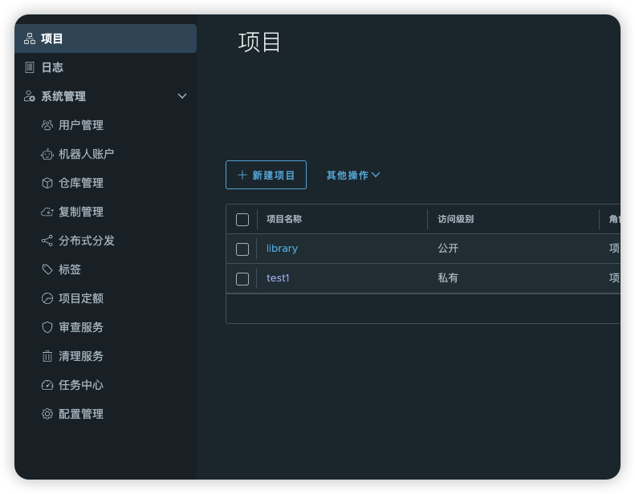Click the robot icon for 机器人账户
Viewport: 635px width, 494px height.
click(x=47, y=154)
